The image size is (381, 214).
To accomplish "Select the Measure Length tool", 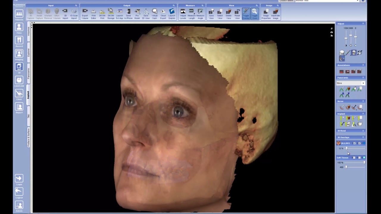I will tap(192, 14).
